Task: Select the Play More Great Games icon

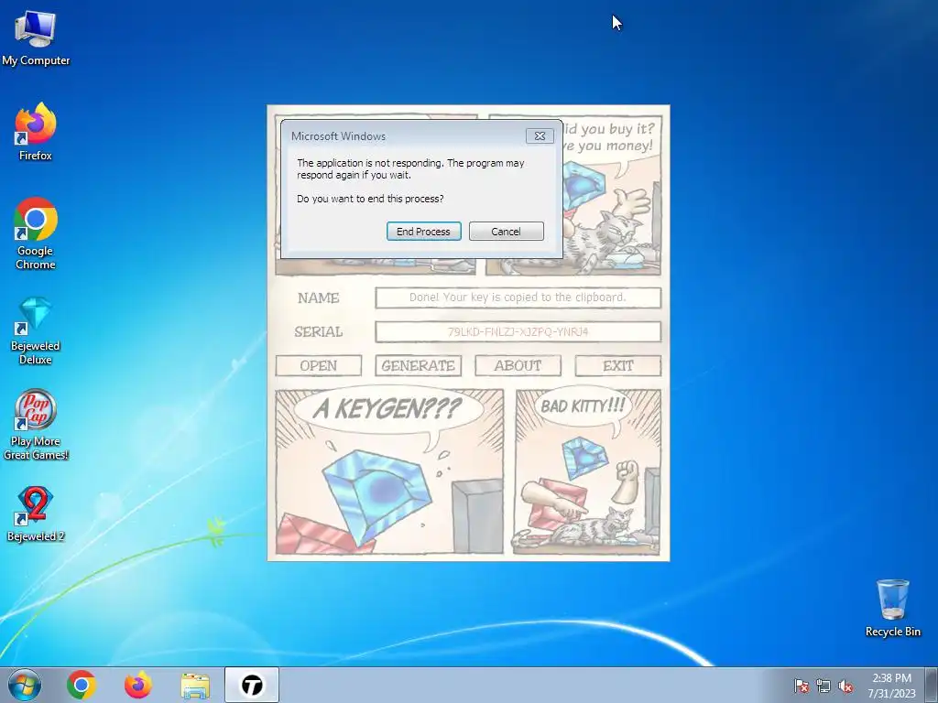Action: point(36,425)
